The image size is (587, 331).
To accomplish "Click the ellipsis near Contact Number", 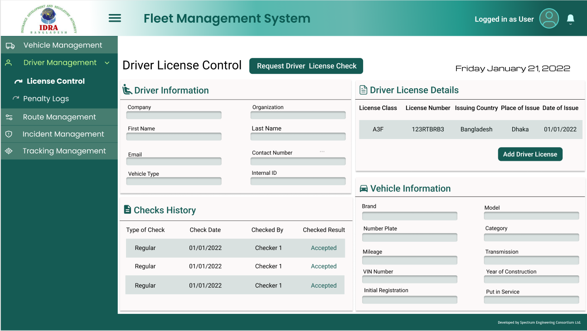I will click(x=322, y=151).
